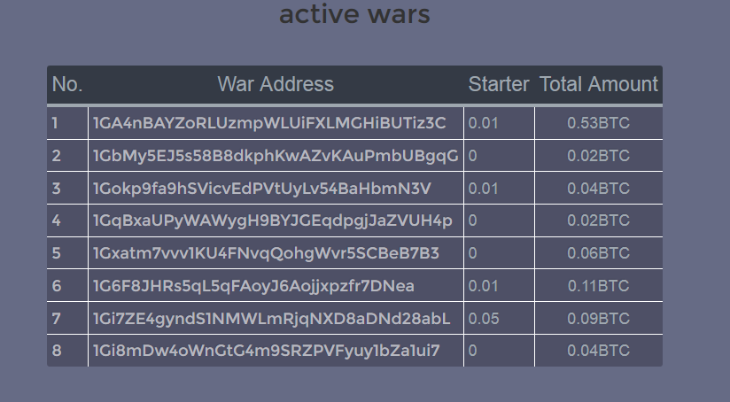Select war address starting with 1Gokp9fa9hS
Viewport: 730px width, 402px height.
click(x=262, y=189)
